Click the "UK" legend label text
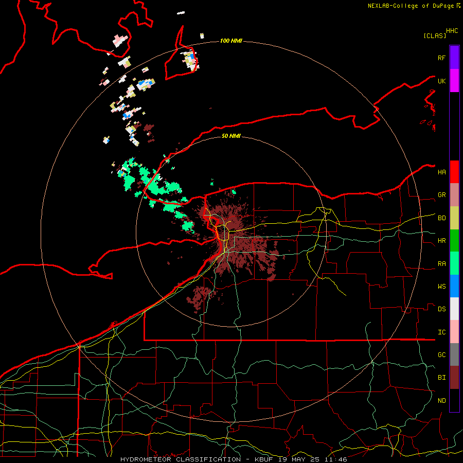 [441, 81]
